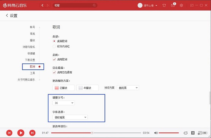The height and width of the screenshot is (138, 211).
Task: Open the 帐号 settings section
Action: point(32,27)
